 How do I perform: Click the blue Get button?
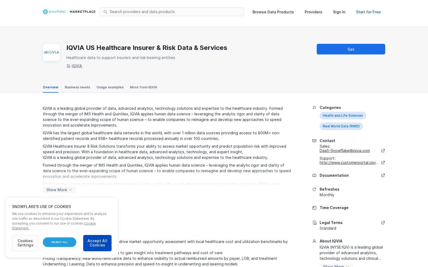pos(351,49)
